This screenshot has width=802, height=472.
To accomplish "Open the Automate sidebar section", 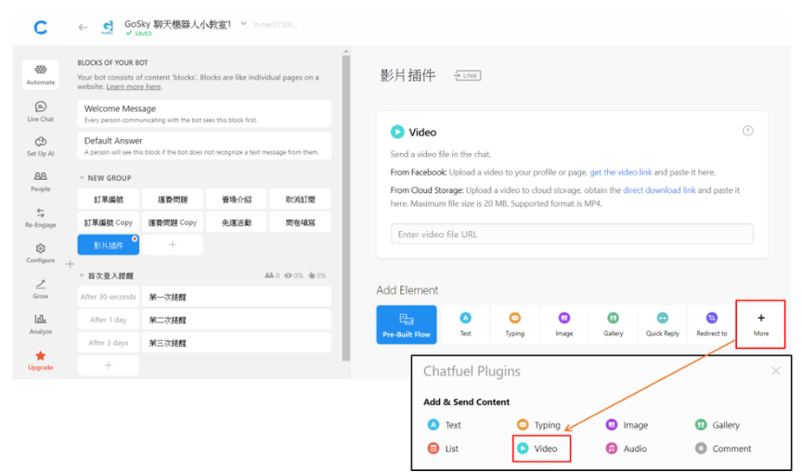I will (41, 74).
